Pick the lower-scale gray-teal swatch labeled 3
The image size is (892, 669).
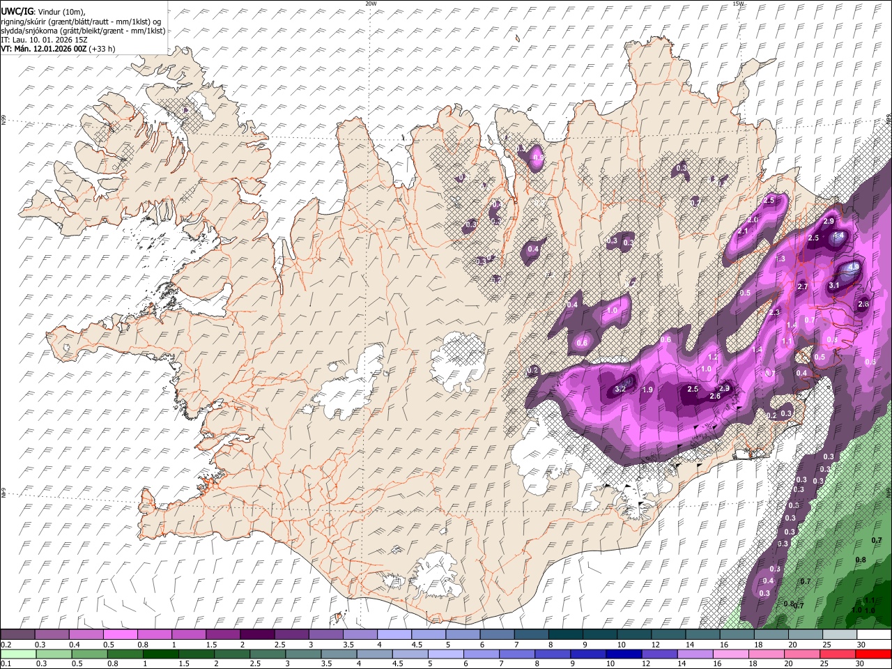tap(303, 654)
